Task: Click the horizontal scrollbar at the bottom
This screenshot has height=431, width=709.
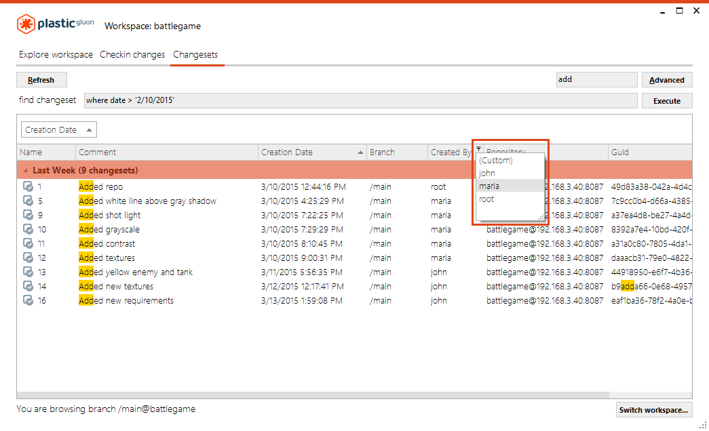Action: pos(313,395)
